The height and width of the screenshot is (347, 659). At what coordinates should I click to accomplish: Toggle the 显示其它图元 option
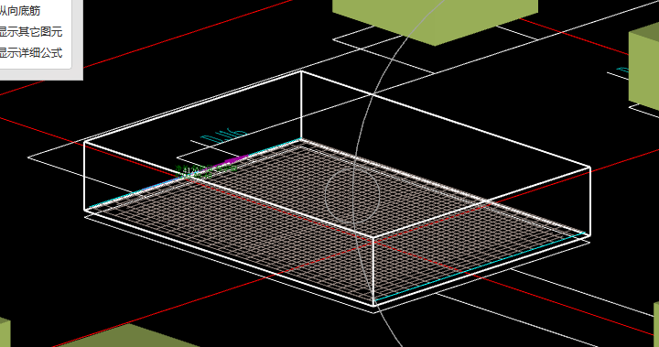coord(31,32)
